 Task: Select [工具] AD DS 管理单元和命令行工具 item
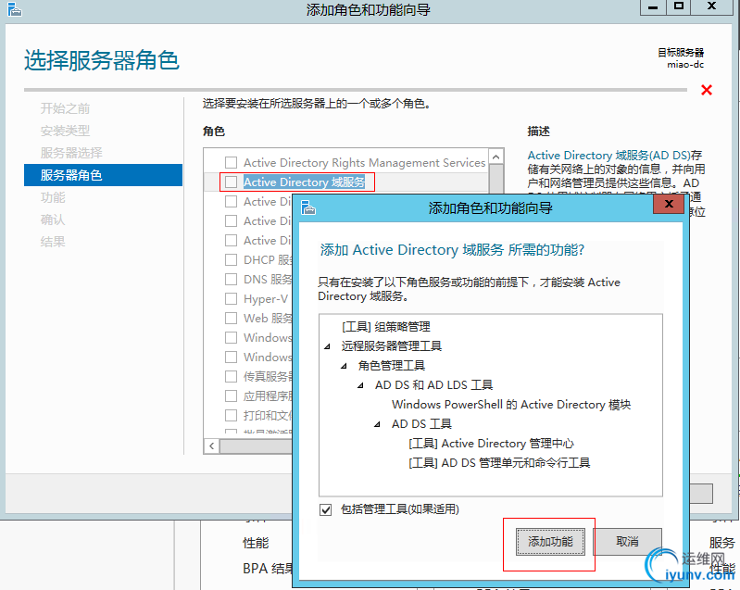pos(499,463)
